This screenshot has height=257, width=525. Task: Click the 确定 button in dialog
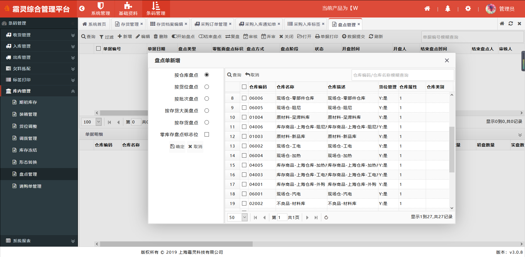(x=177, y=147)
